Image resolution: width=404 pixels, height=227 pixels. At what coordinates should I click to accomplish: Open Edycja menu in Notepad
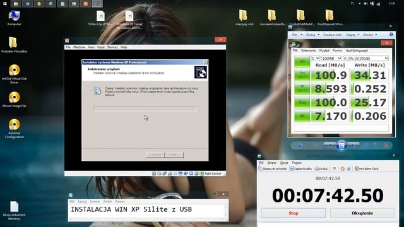[83, 201]
